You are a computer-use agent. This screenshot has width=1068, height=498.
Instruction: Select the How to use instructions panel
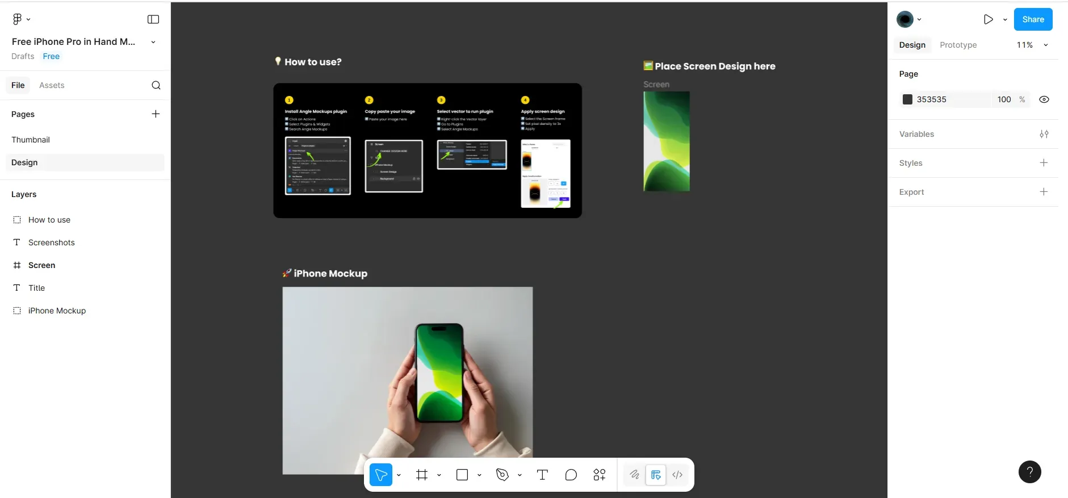(x=428, y=150)
